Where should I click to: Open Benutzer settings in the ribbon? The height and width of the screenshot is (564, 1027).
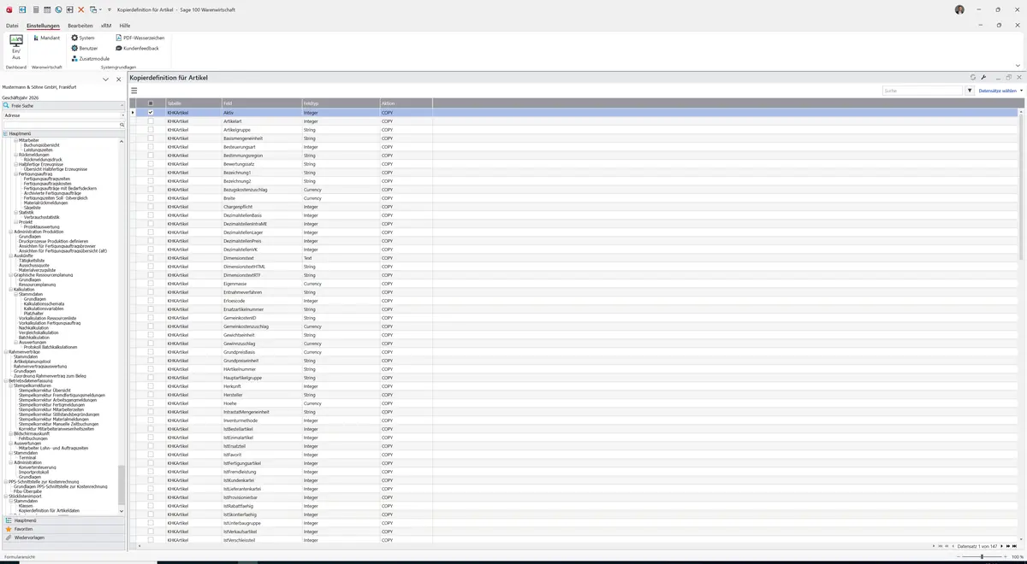[85, 49]
